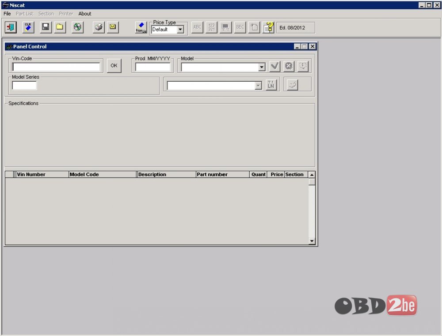
Task: Click the yellow question mark help icon
Action: click(x=268, y=27)
